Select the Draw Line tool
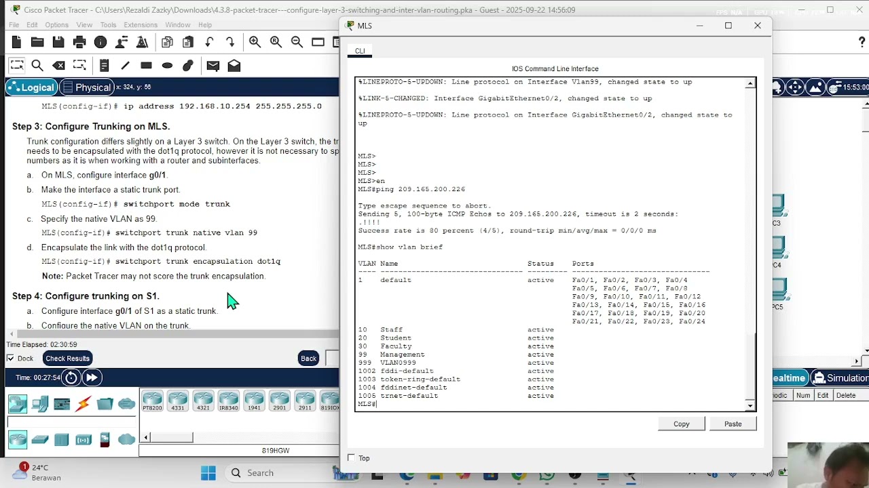Viewport: 869px width, 488px height. click(x=125, y=66)
